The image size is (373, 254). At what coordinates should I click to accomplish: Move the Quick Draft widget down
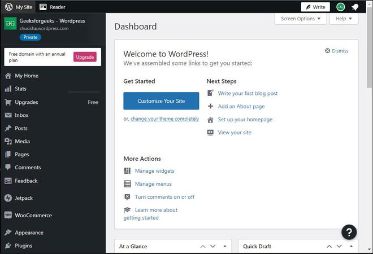(x=339, y=247)
